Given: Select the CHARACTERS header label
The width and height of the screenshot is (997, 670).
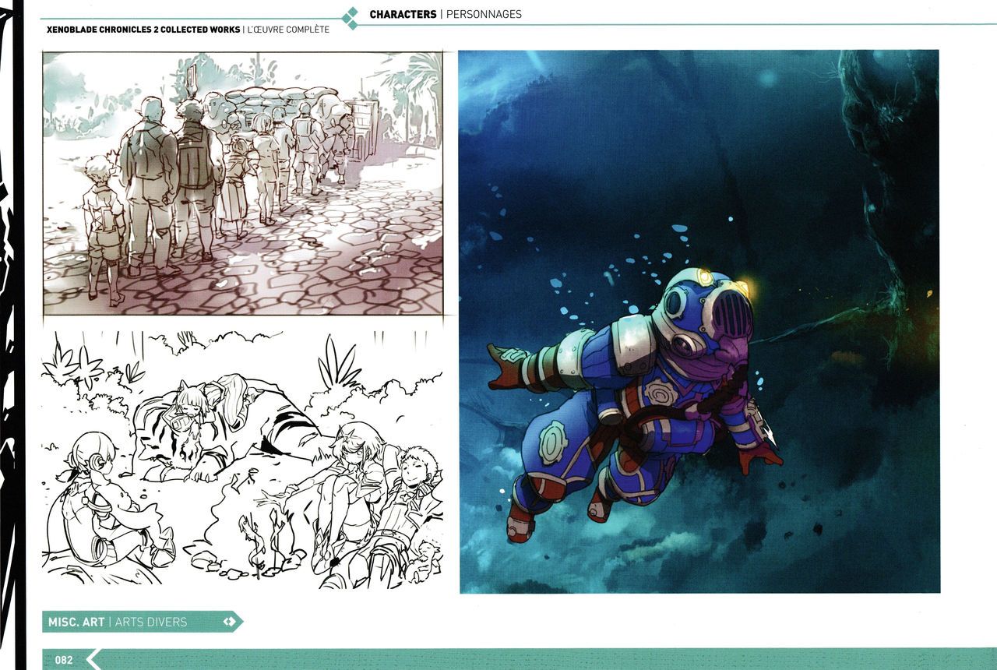Looking at the screenshot, I should click(x=402, y=14).
